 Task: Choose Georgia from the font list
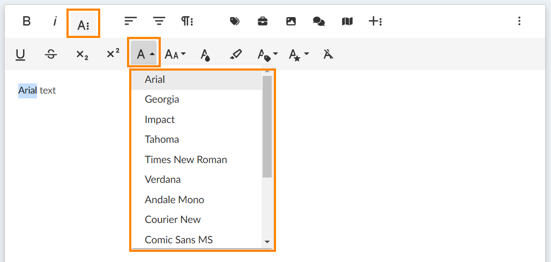[x=162, y=99]
